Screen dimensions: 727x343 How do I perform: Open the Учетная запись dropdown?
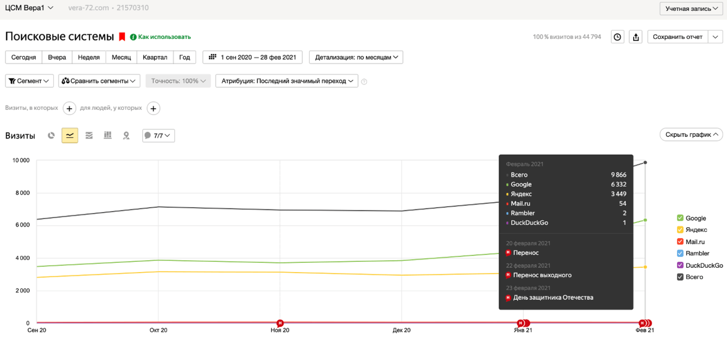(691, 9)
